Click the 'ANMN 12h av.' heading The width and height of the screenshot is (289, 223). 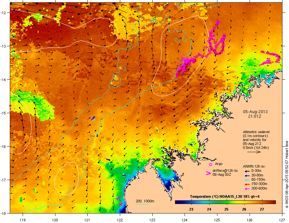[x=254, y=166]
